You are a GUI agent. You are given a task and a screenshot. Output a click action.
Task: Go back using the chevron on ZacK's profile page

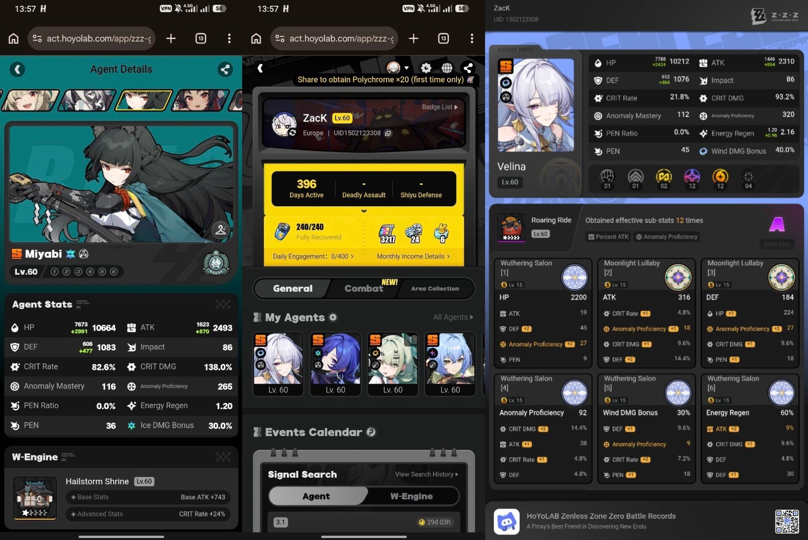(x=260, y=68)
